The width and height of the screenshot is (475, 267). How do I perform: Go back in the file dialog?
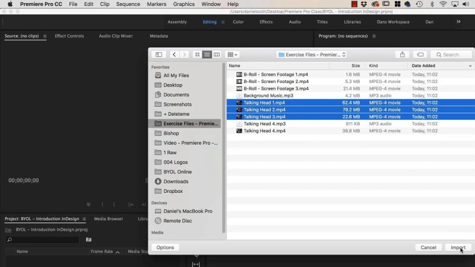pos(174,55)
